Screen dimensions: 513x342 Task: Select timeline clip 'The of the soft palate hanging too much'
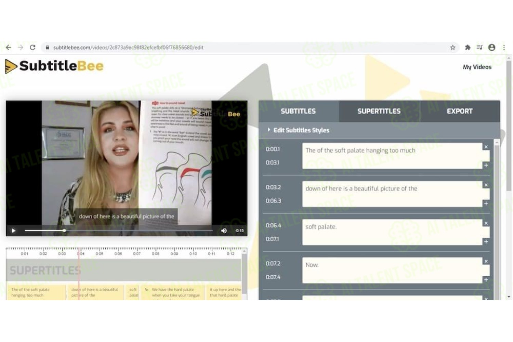click(x=36, y=292)
